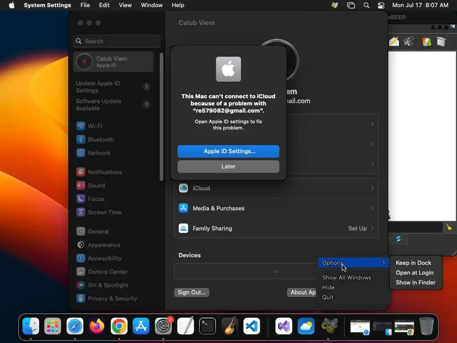Click System Settings icon in the Dock
Image resolution: width=457 pixels, height=343 pixels.
tap(163, 326)
